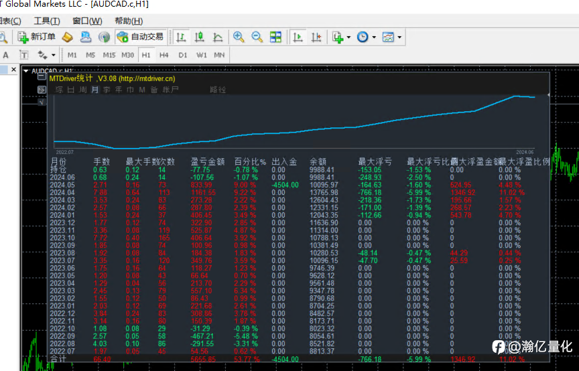Click loss value -467.21
Viewport: 579px width, 371px height.
click(x=202, y=336)
